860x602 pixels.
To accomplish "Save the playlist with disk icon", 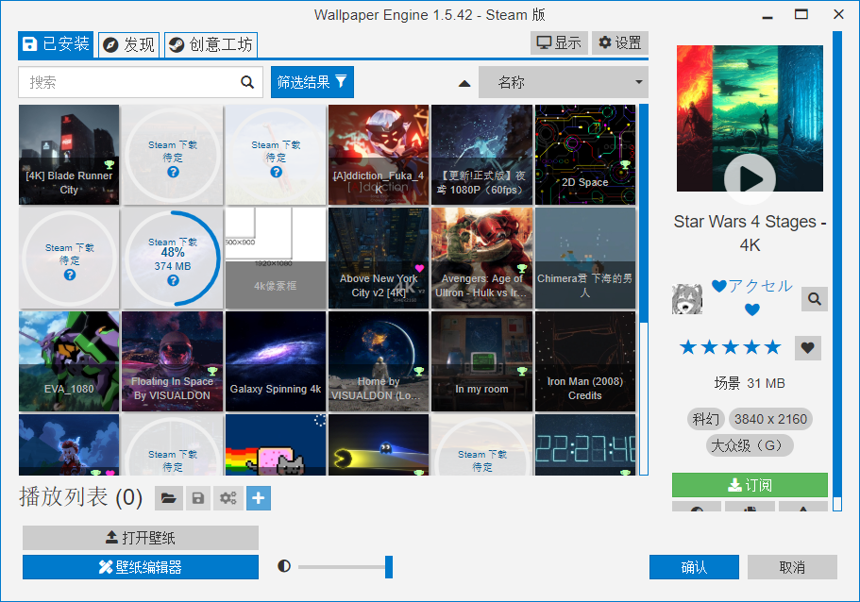I will click(198, 498).
